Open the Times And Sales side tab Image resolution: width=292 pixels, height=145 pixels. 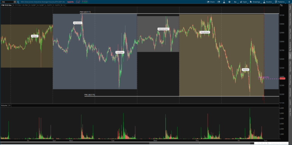click(290, 19)
